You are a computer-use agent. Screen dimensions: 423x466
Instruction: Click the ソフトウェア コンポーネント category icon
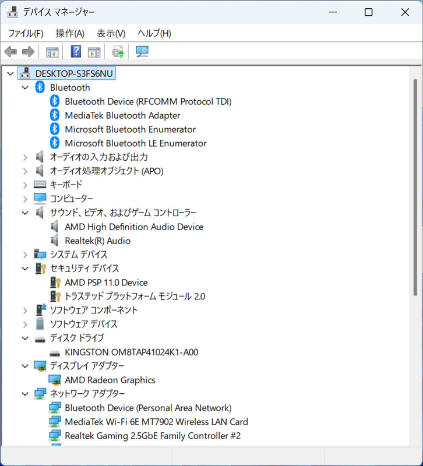tap(41, 310)
